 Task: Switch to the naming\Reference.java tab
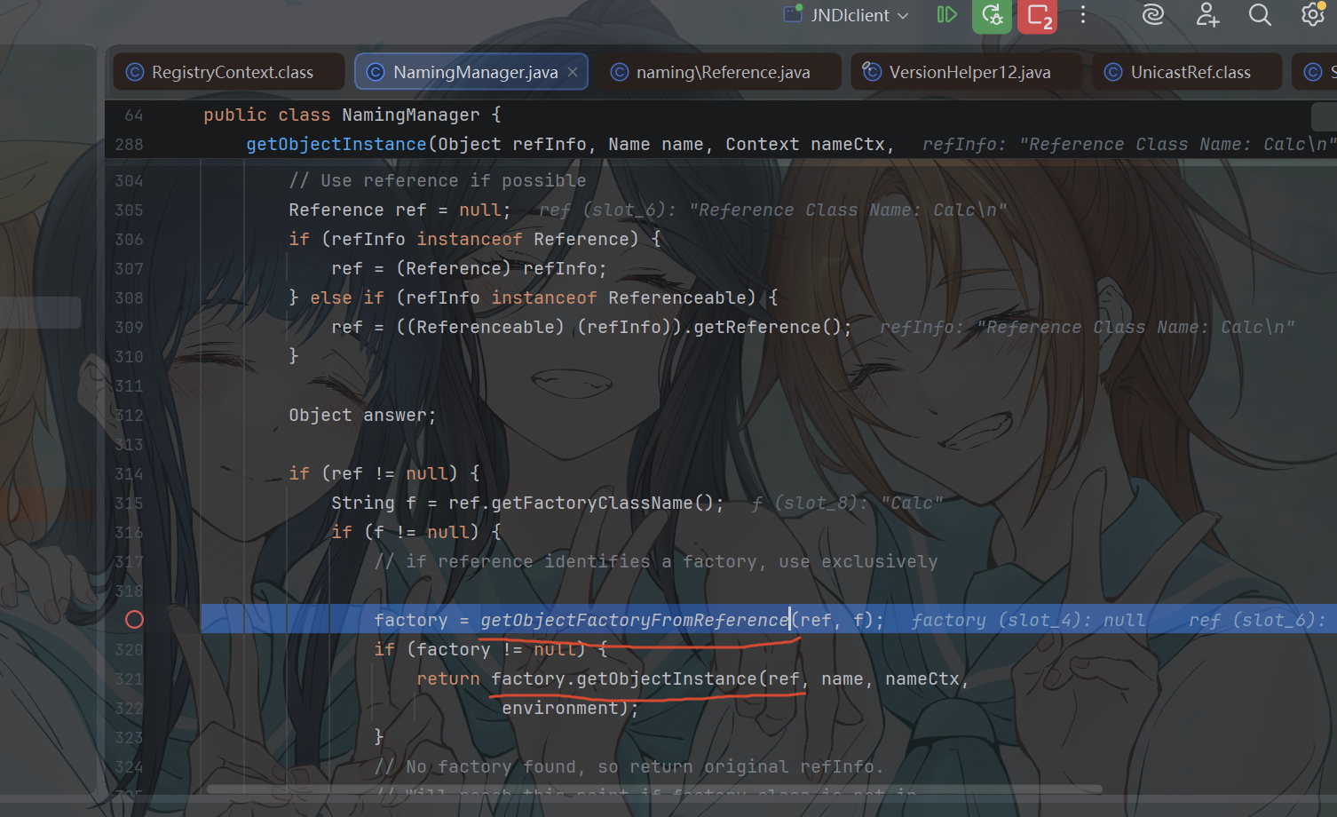(720, 72)
